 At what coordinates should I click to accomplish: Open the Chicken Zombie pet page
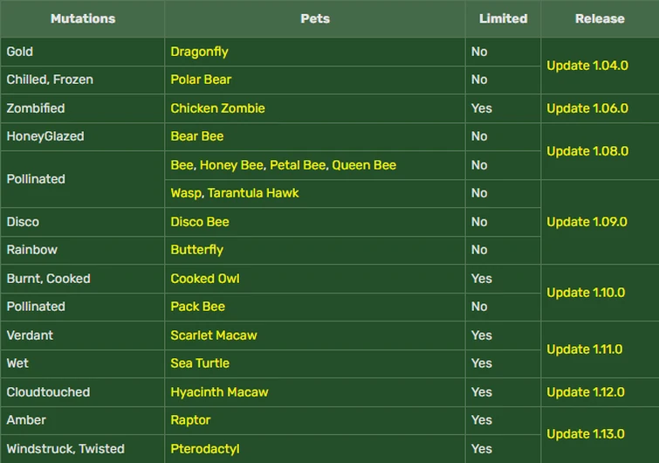[x=217, y=108]
